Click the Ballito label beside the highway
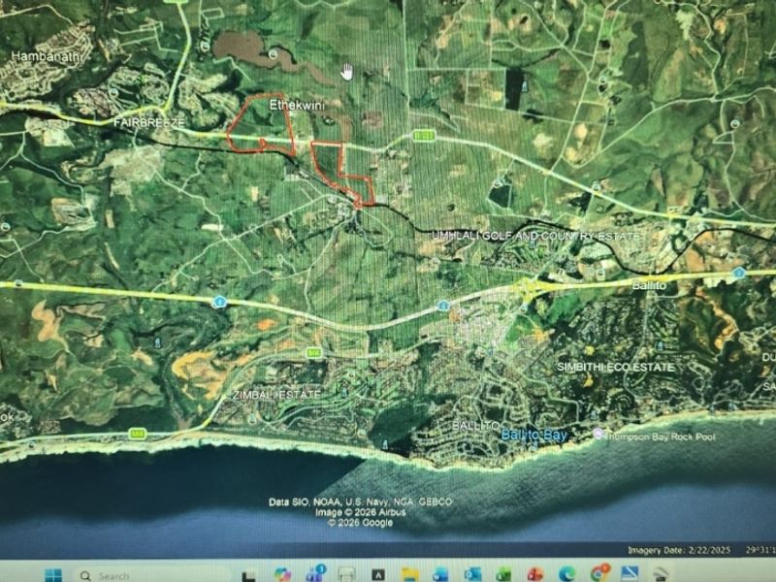The image size is (776, 582). [649, 285]
